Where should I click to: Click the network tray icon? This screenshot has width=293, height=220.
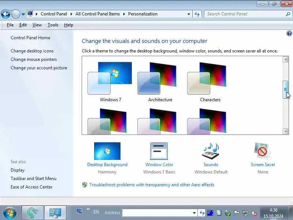click(245, 213)
